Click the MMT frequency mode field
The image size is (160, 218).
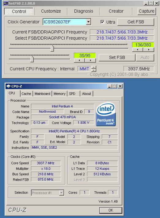pyautogui.click(x=84, y=69)
